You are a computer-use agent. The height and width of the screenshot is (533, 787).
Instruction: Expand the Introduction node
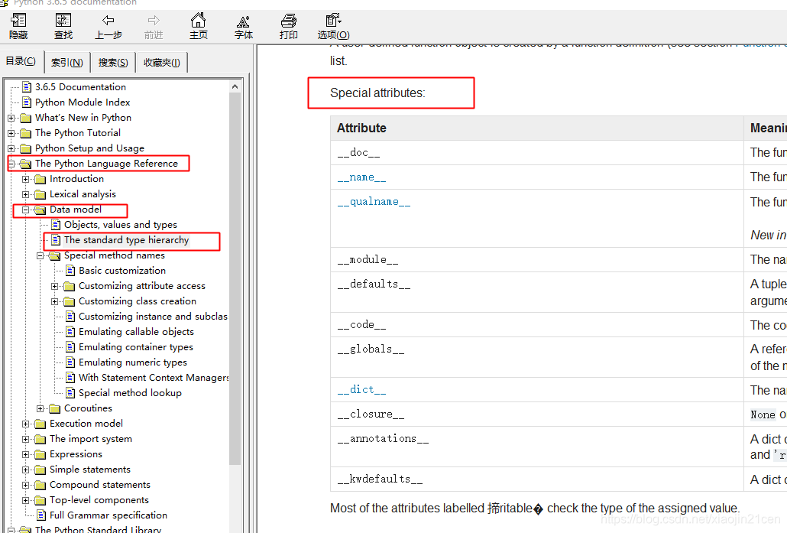pos(26,180)
